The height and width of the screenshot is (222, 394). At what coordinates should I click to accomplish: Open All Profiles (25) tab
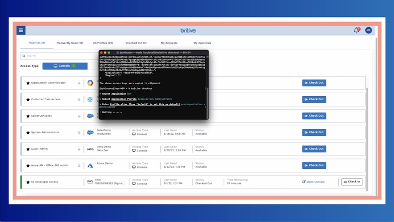pos(103,43)
